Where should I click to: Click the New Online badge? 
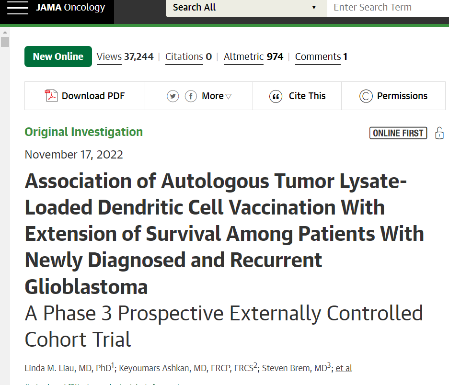click(x=58, y=57)
